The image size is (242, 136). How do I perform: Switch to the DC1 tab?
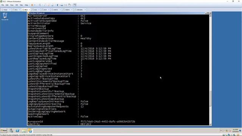pos(16,10)
